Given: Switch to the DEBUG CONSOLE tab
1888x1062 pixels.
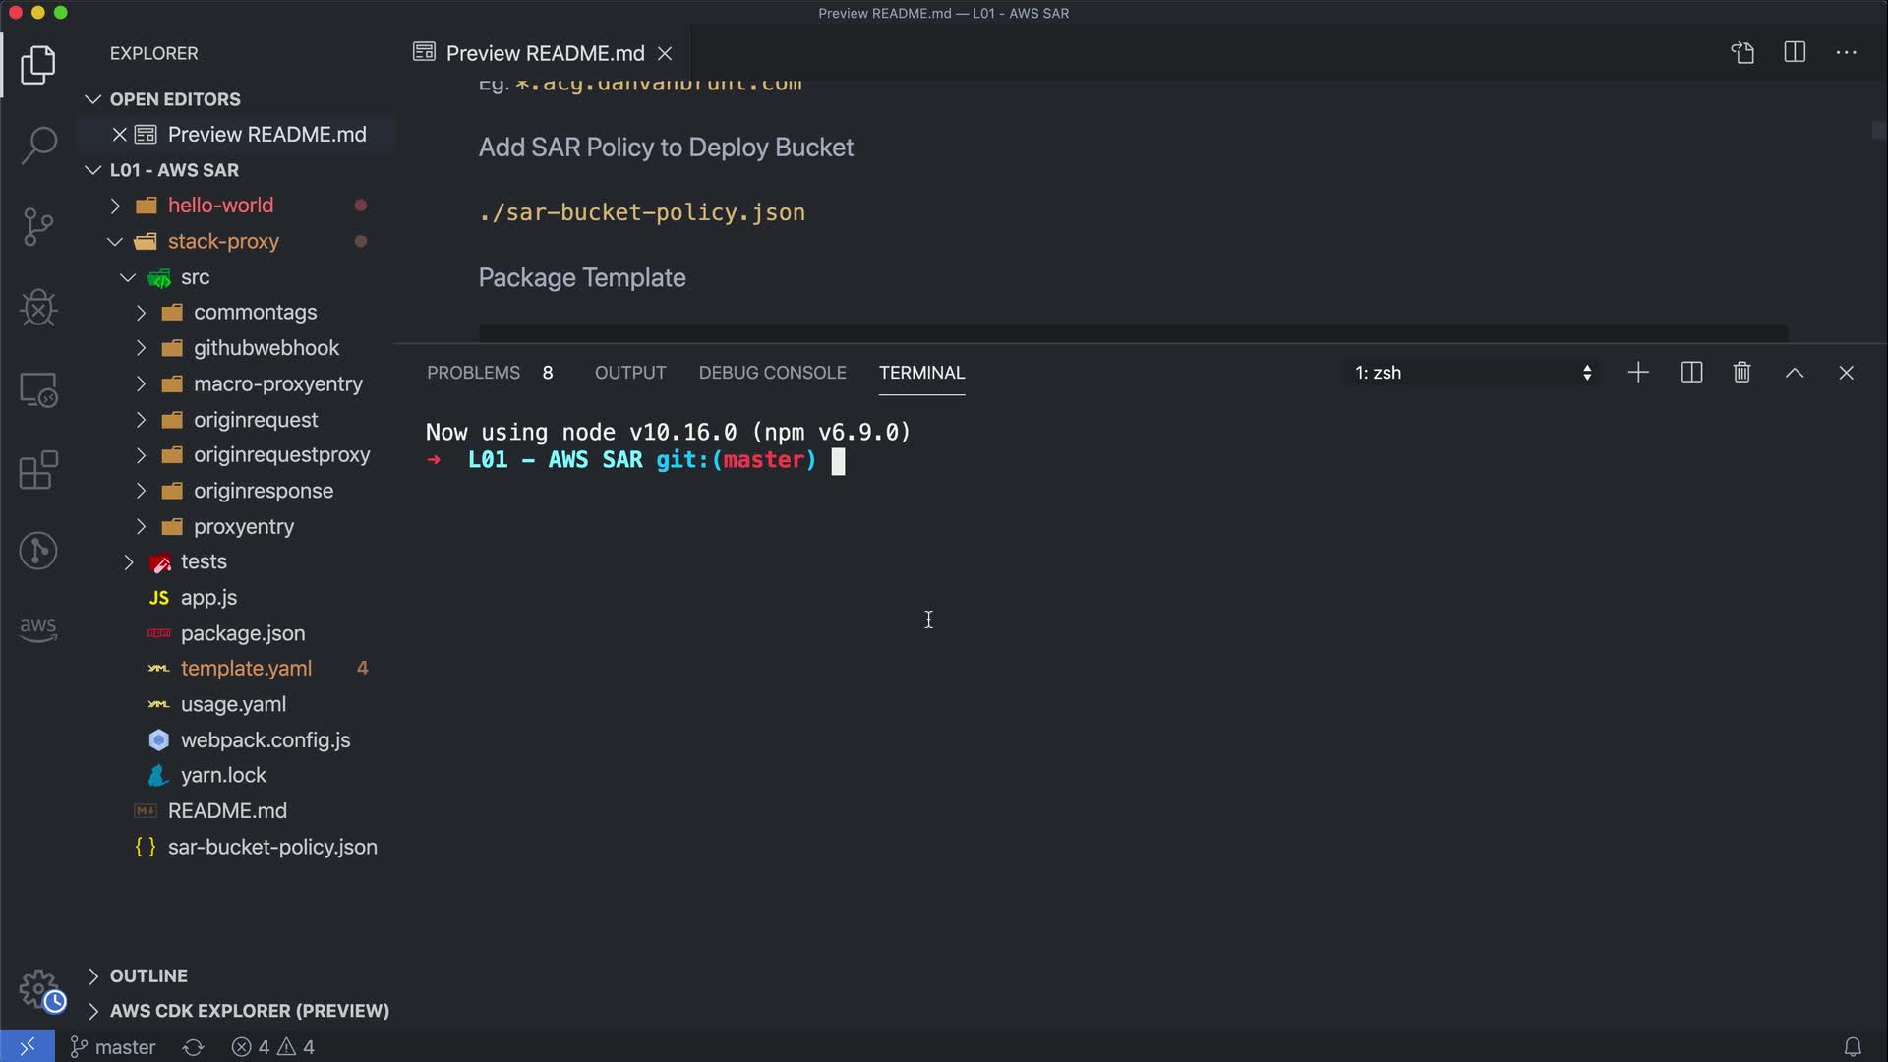Looking at the screenshot, I should pos(772,373).
